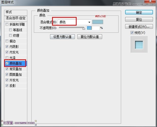Select the 内阴影 style label
Screen dimensions: 157x127
[x=14, y=47]
